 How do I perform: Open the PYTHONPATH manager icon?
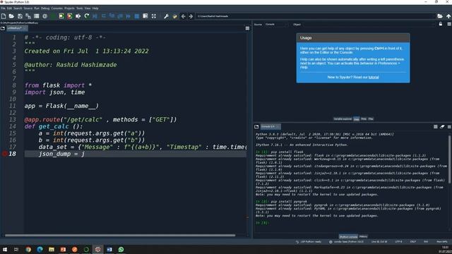point(174,16)
